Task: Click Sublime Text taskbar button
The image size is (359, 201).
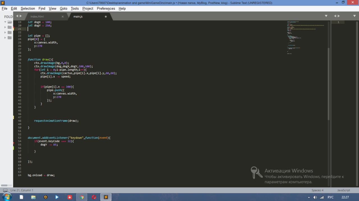Action: coord(106,197)
